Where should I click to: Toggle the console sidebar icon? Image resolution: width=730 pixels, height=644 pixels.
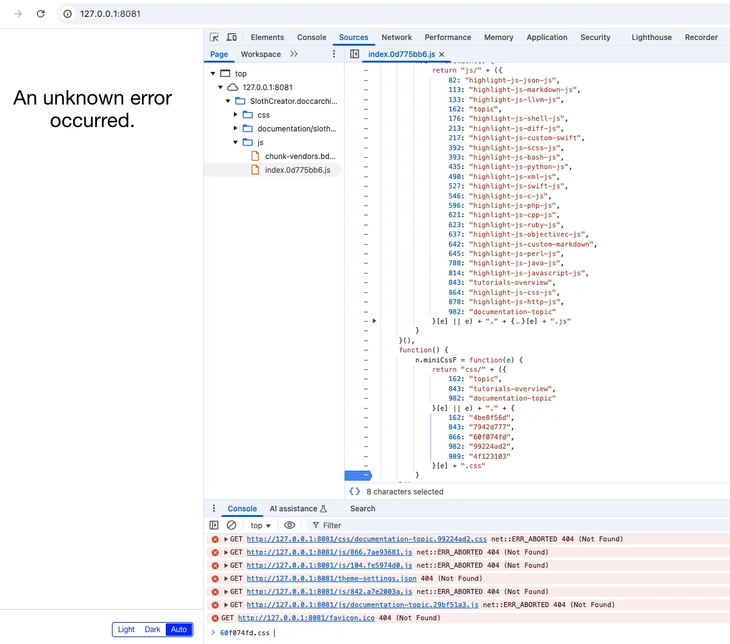pos(215,526)
